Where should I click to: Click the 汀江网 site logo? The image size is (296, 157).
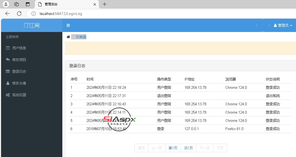coord(31,25)
